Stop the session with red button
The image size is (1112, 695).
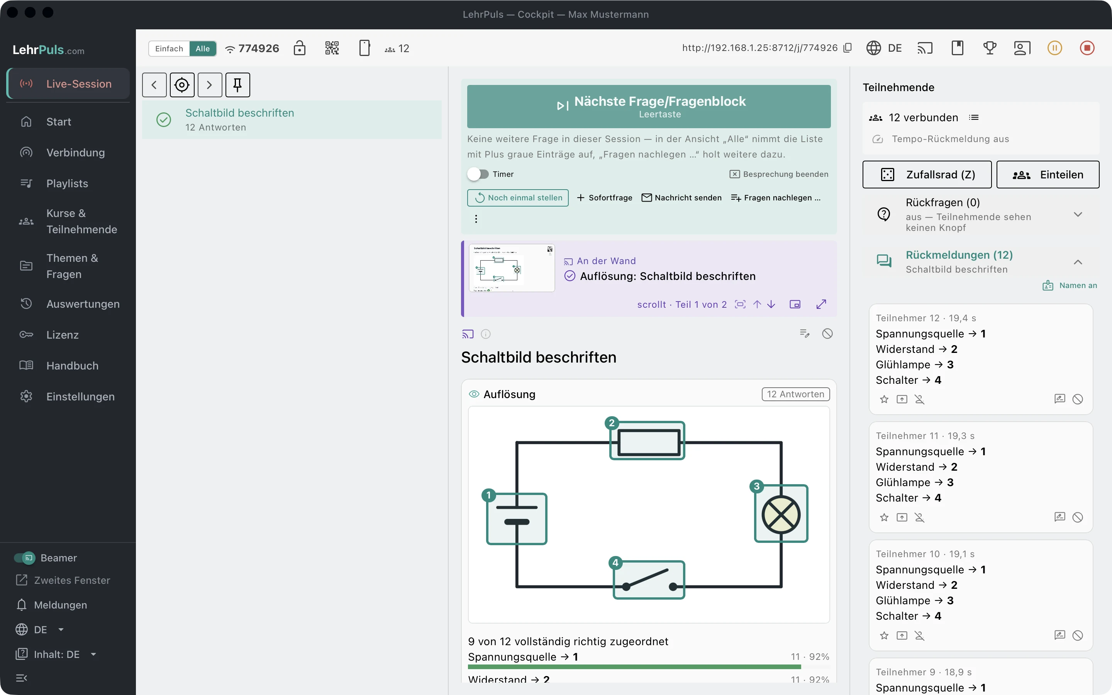(1087, 48)
